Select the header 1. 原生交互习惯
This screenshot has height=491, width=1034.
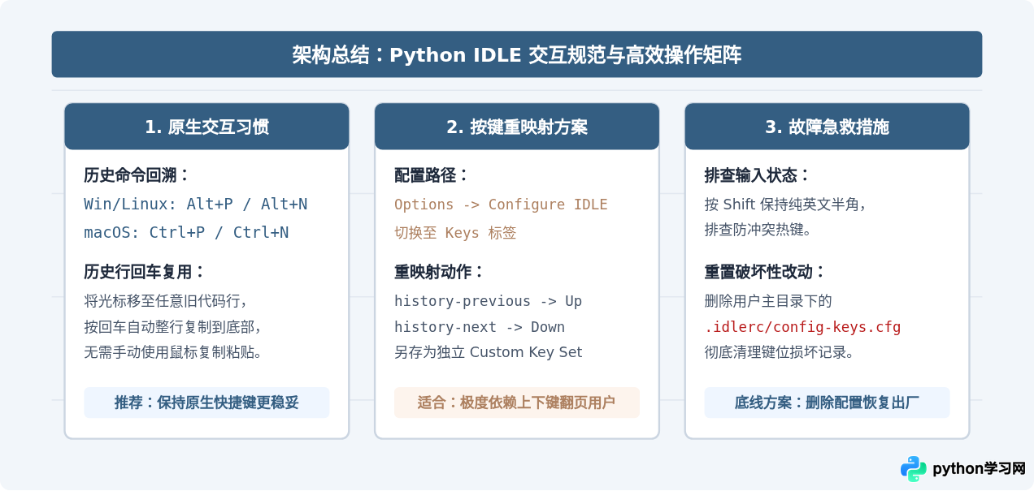click(206, 127)
